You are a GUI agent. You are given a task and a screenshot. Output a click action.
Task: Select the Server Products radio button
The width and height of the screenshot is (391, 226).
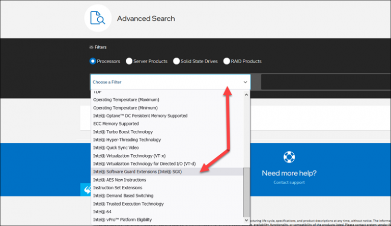pyautogui.click(x=129, y=61)
